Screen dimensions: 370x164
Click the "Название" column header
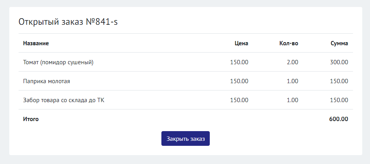[x=36, y=43]
